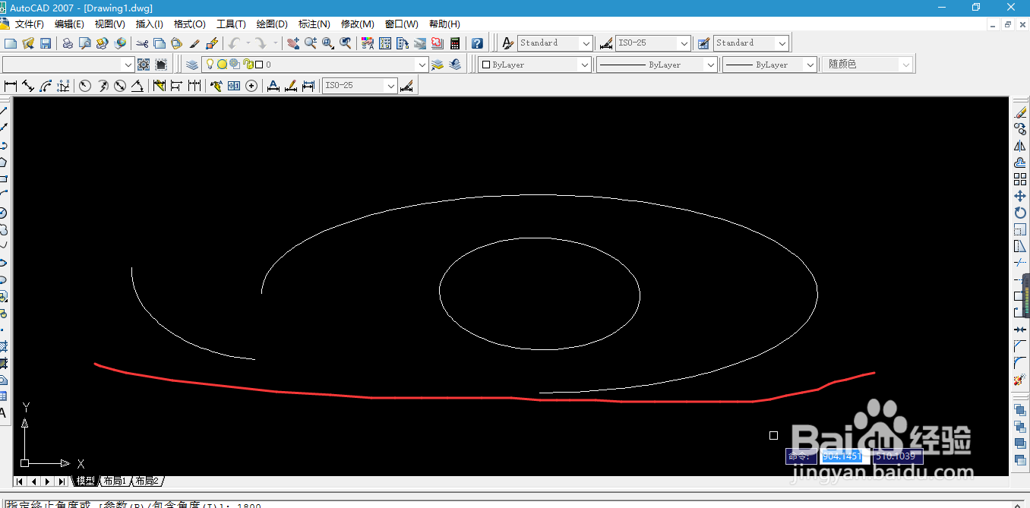Screen dimensions: 1030x508
Task: Open the ISO-25 dropdown in dimension toolbar
Action: [391, 86]
